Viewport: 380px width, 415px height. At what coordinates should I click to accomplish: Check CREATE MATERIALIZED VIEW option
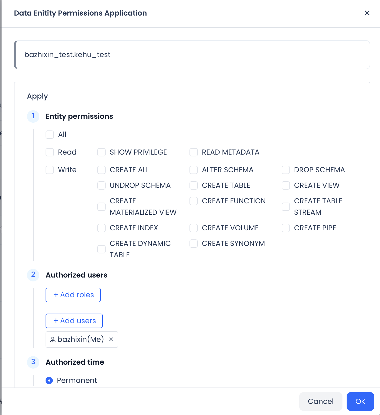(101, 207)
